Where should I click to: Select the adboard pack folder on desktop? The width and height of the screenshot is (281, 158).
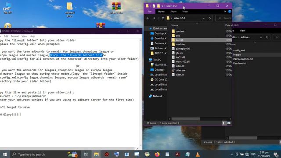pyautogui.click(x=69, y=10)
